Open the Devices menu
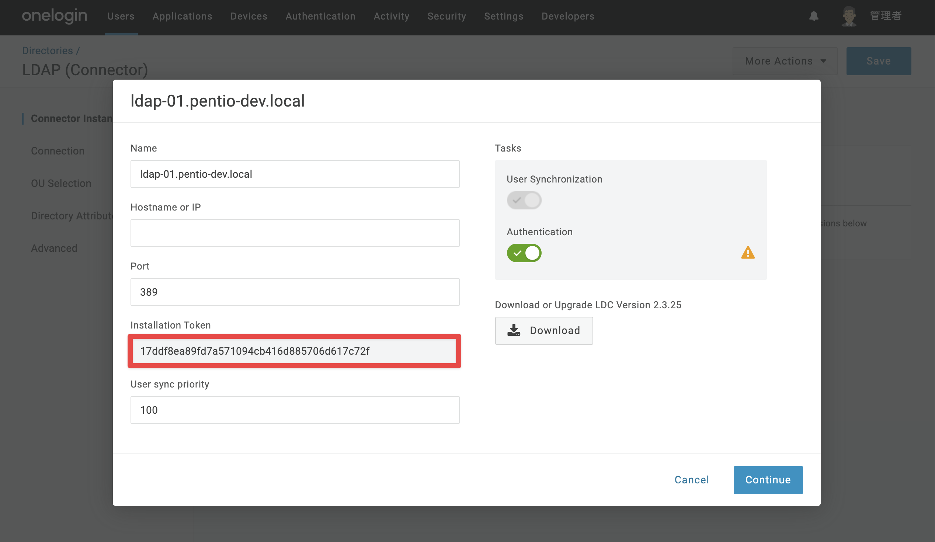The image size is (935, 542). [x=248, y=16]
